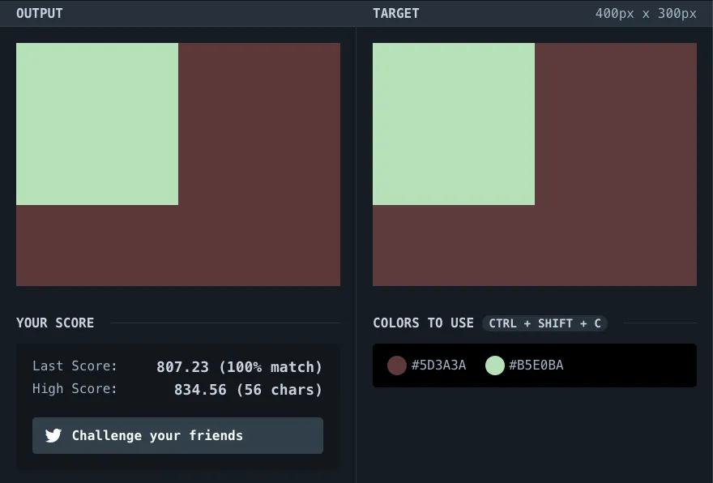The width and height of the screenshot is (713, 483).
Task: Click the YOUR SCORE section heading
Action: tap(55, 323)
